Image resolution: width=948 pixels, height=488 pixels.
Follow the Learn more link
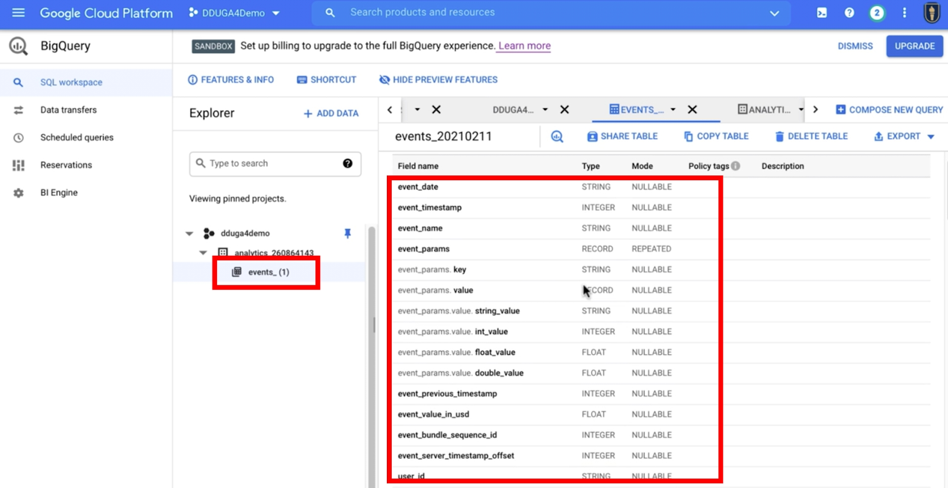(x=524, y=46)
